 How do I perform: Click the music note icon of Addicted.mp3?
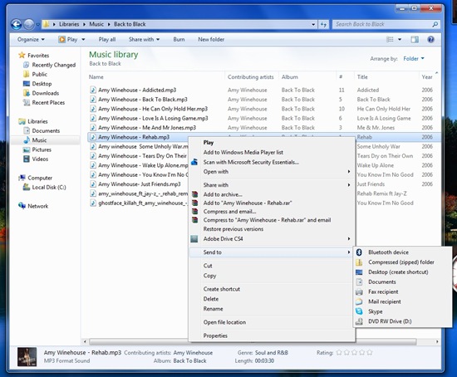[93, 90]
